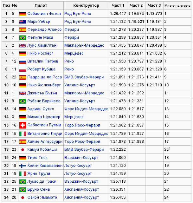The width and height of the screenshot is (193, 203).
Task: Click the Поз column header
Action: (6, 5)
